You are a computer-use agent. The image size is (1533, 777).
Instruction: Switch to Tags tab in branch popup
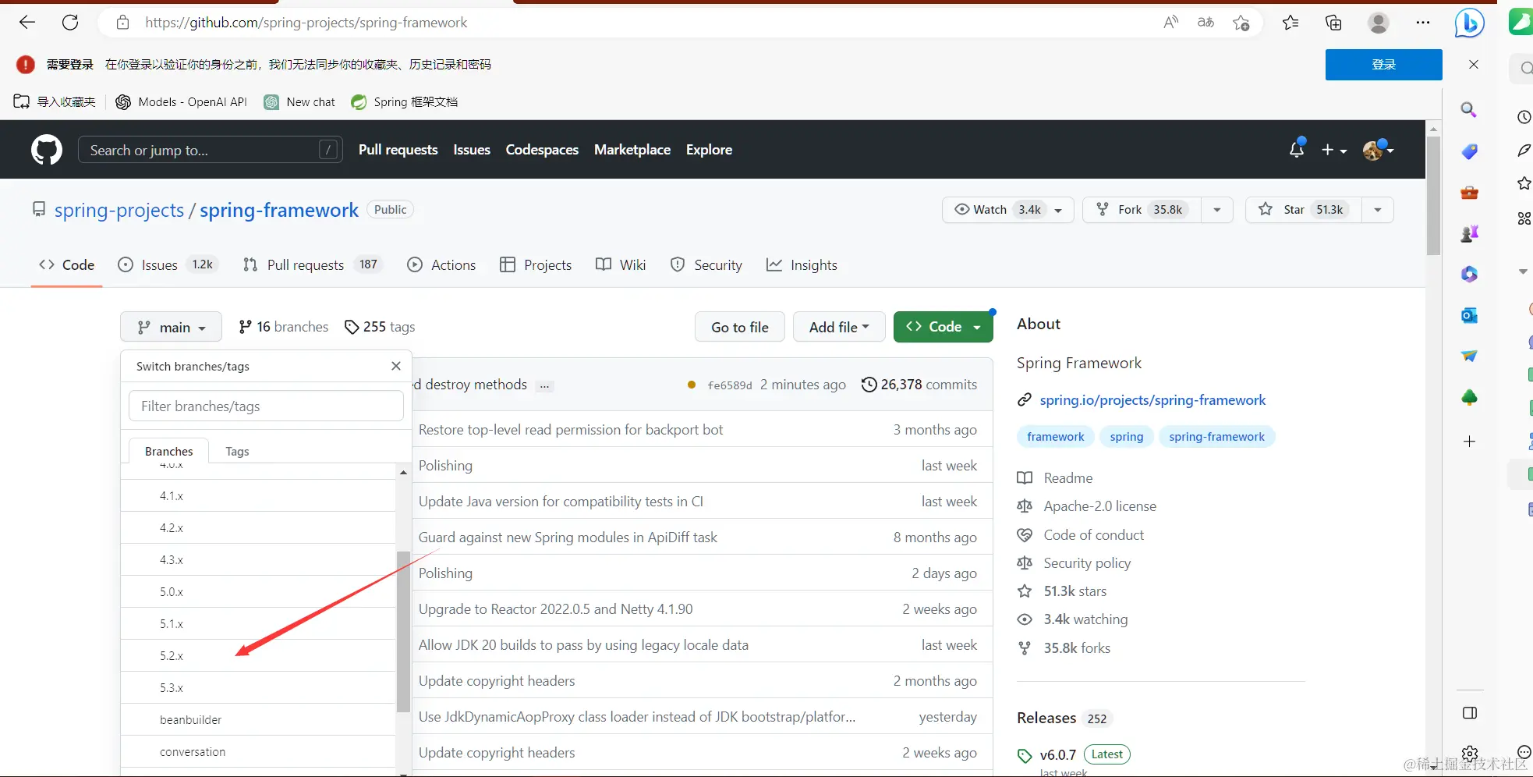pos(237,452)
